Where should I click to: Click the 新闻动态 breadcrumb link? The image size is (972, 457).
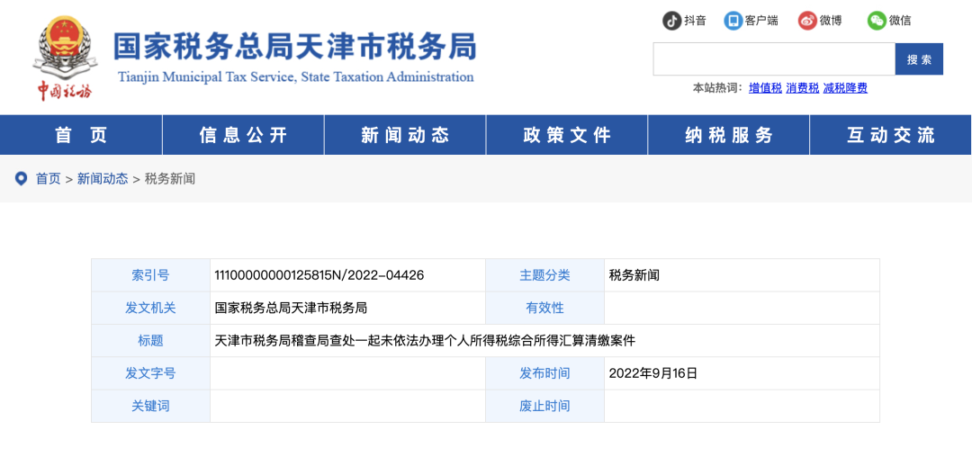coord(103,179)
